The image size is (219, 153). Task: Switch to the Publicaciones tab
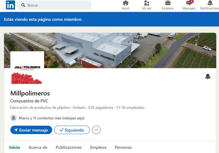(69, 147)
